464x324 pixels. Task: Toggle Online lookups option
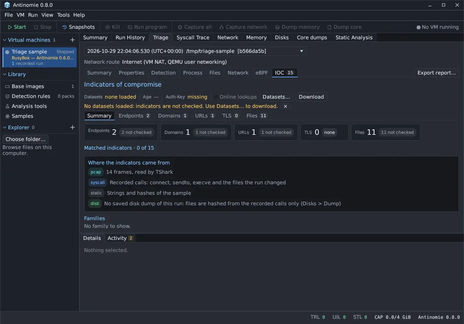click(236, 97)
